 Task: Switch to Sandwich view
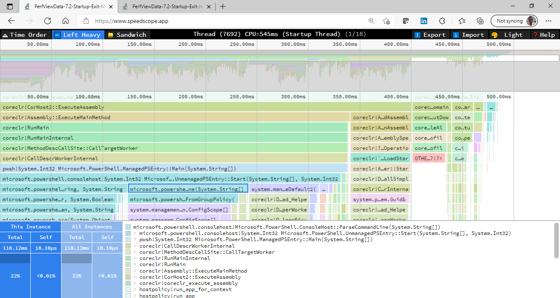tap(127, 35)
